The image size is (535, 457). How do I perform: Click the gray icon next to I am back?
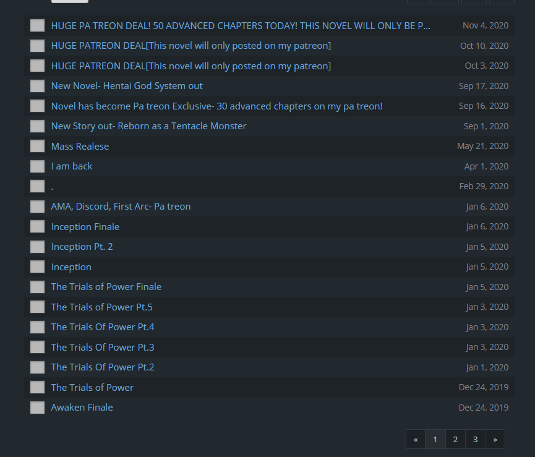tap(37, 166)
